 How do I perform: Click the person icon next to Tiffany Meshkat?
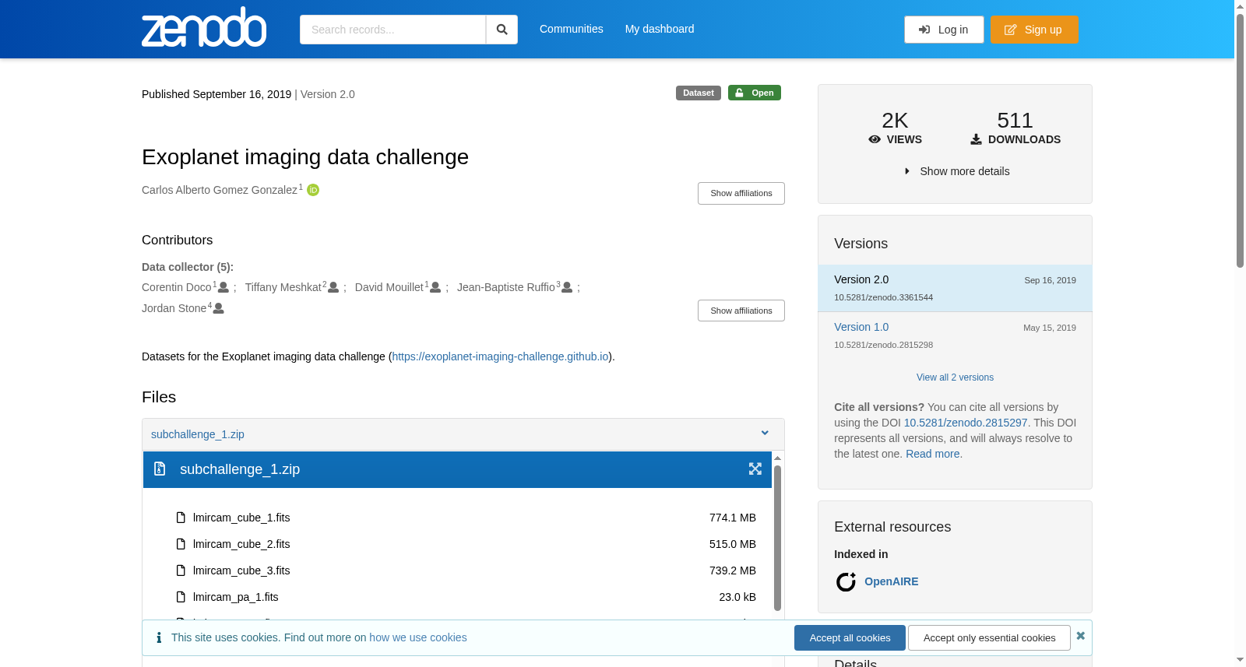(x=333, y=287)
